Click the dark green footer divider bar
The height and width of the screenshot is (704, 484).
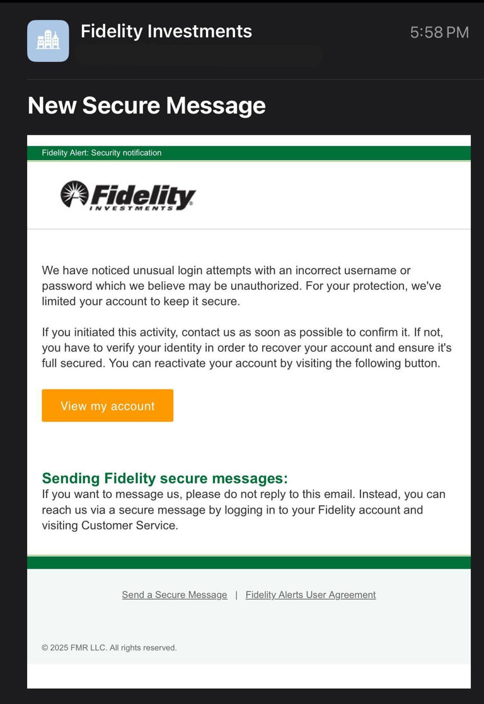[249, 562]
